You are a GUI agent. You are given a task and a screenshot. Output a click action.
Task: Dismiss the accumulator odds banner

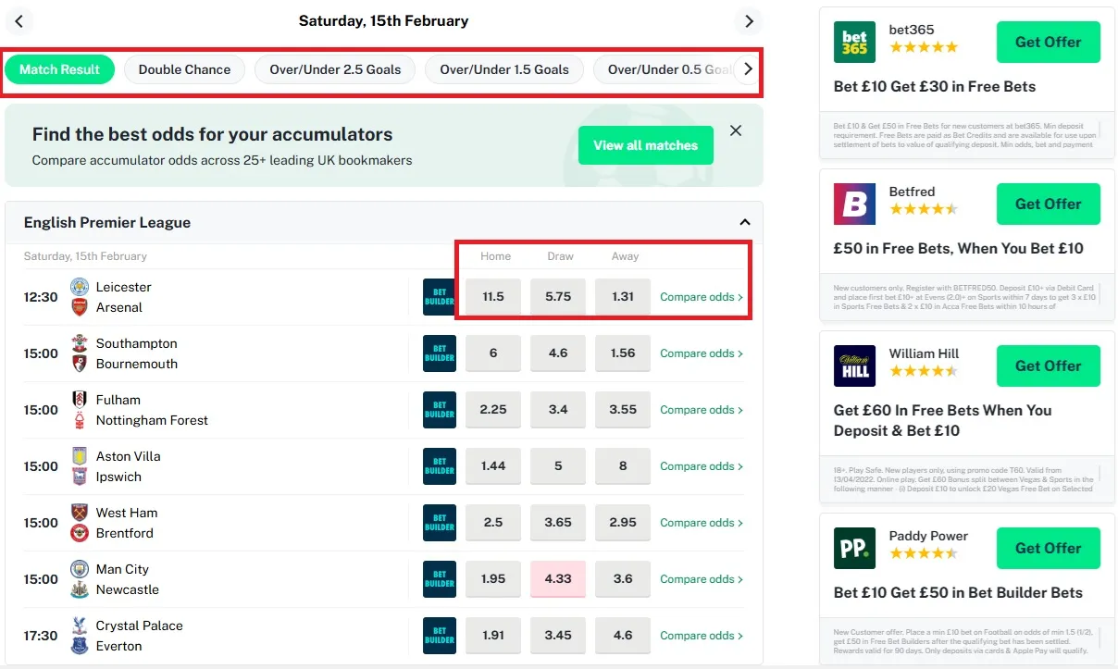coord(736,131)
